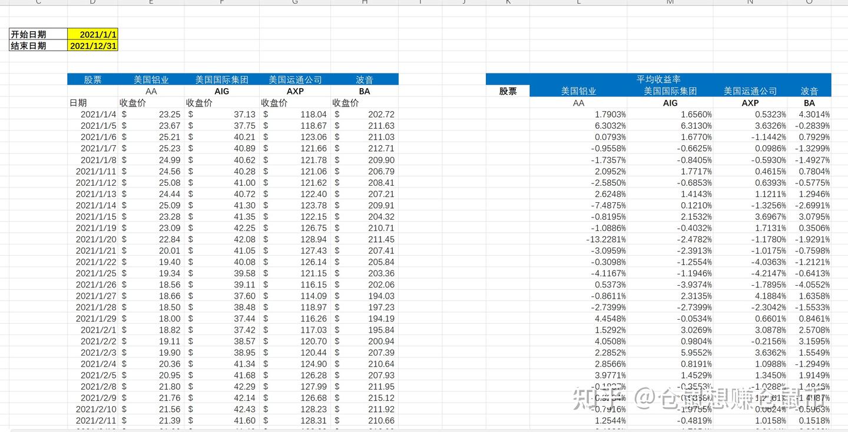Click the AIG closing price 42.25

(221, 228)
